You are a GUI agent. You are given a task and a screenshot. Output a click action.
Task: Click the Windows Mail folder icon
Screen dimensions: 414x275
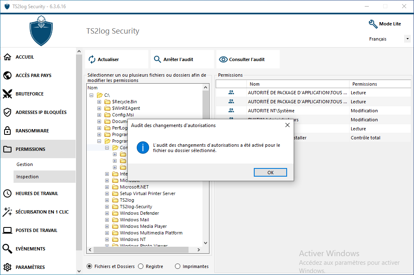115,220
